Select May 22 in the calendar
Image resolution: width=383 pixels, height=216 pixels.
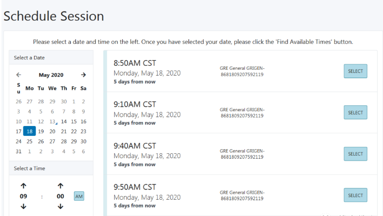74,131
